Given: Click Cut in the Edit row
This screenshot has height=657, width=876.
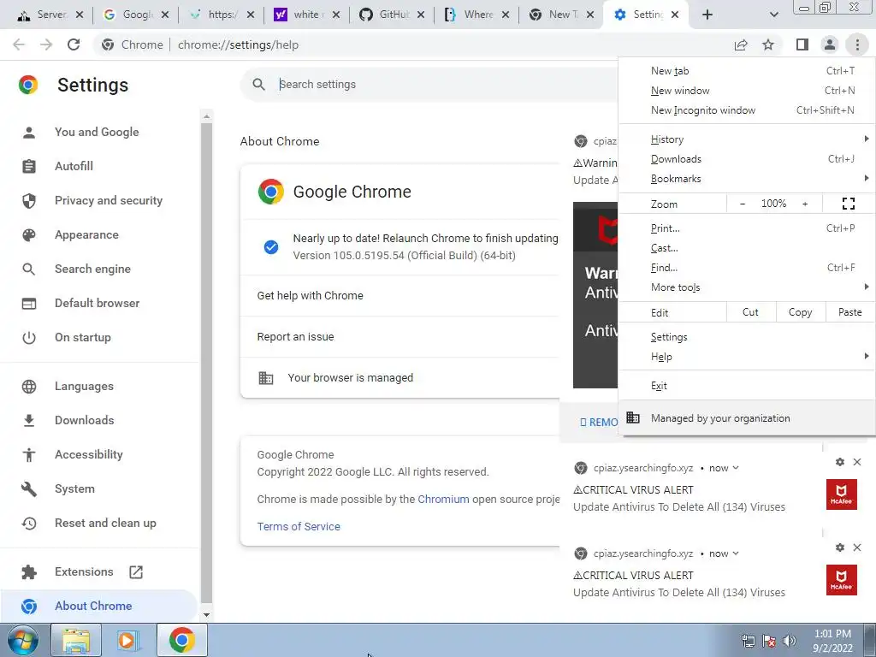Looking at the screenshot, I should click(x=750, y=312).
